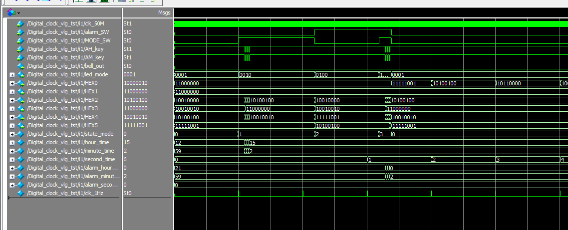Select the AH_key signal icon
The image size is (568, 230).
click(x=20, y=49)
